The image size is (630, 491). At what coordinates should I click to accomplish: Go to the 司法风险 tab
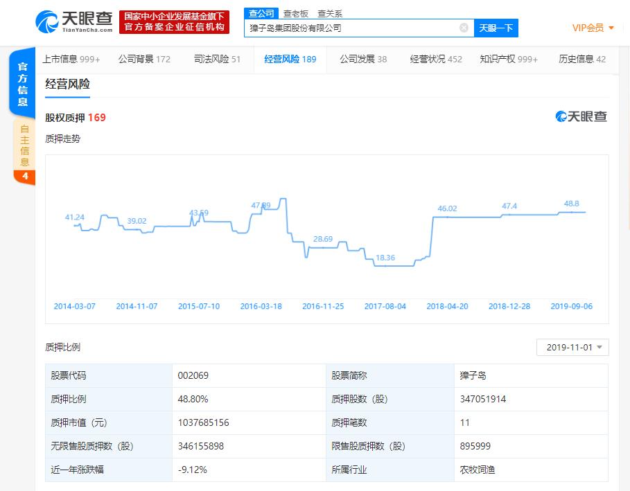[217, 59]
